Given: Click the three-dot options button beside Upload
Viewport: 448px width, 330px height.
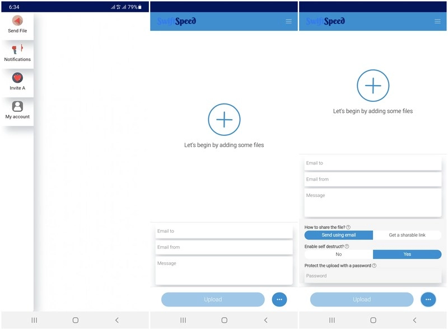Looking at the screenshot, I should pyautogui.click(x=279, y=299).
